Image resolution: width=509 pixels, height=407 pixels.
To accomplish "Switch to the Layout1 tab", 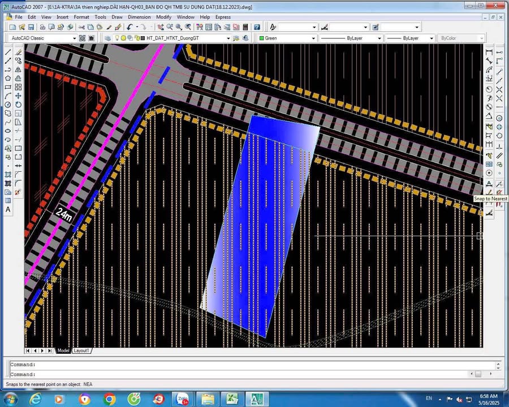I will (x=81, y=350).
